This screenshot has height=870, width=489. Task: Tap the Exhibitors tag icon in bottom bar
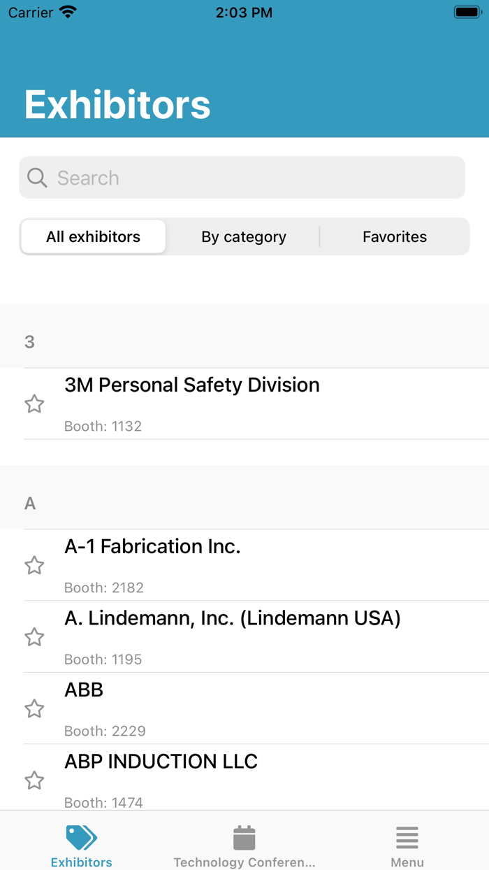81,838
